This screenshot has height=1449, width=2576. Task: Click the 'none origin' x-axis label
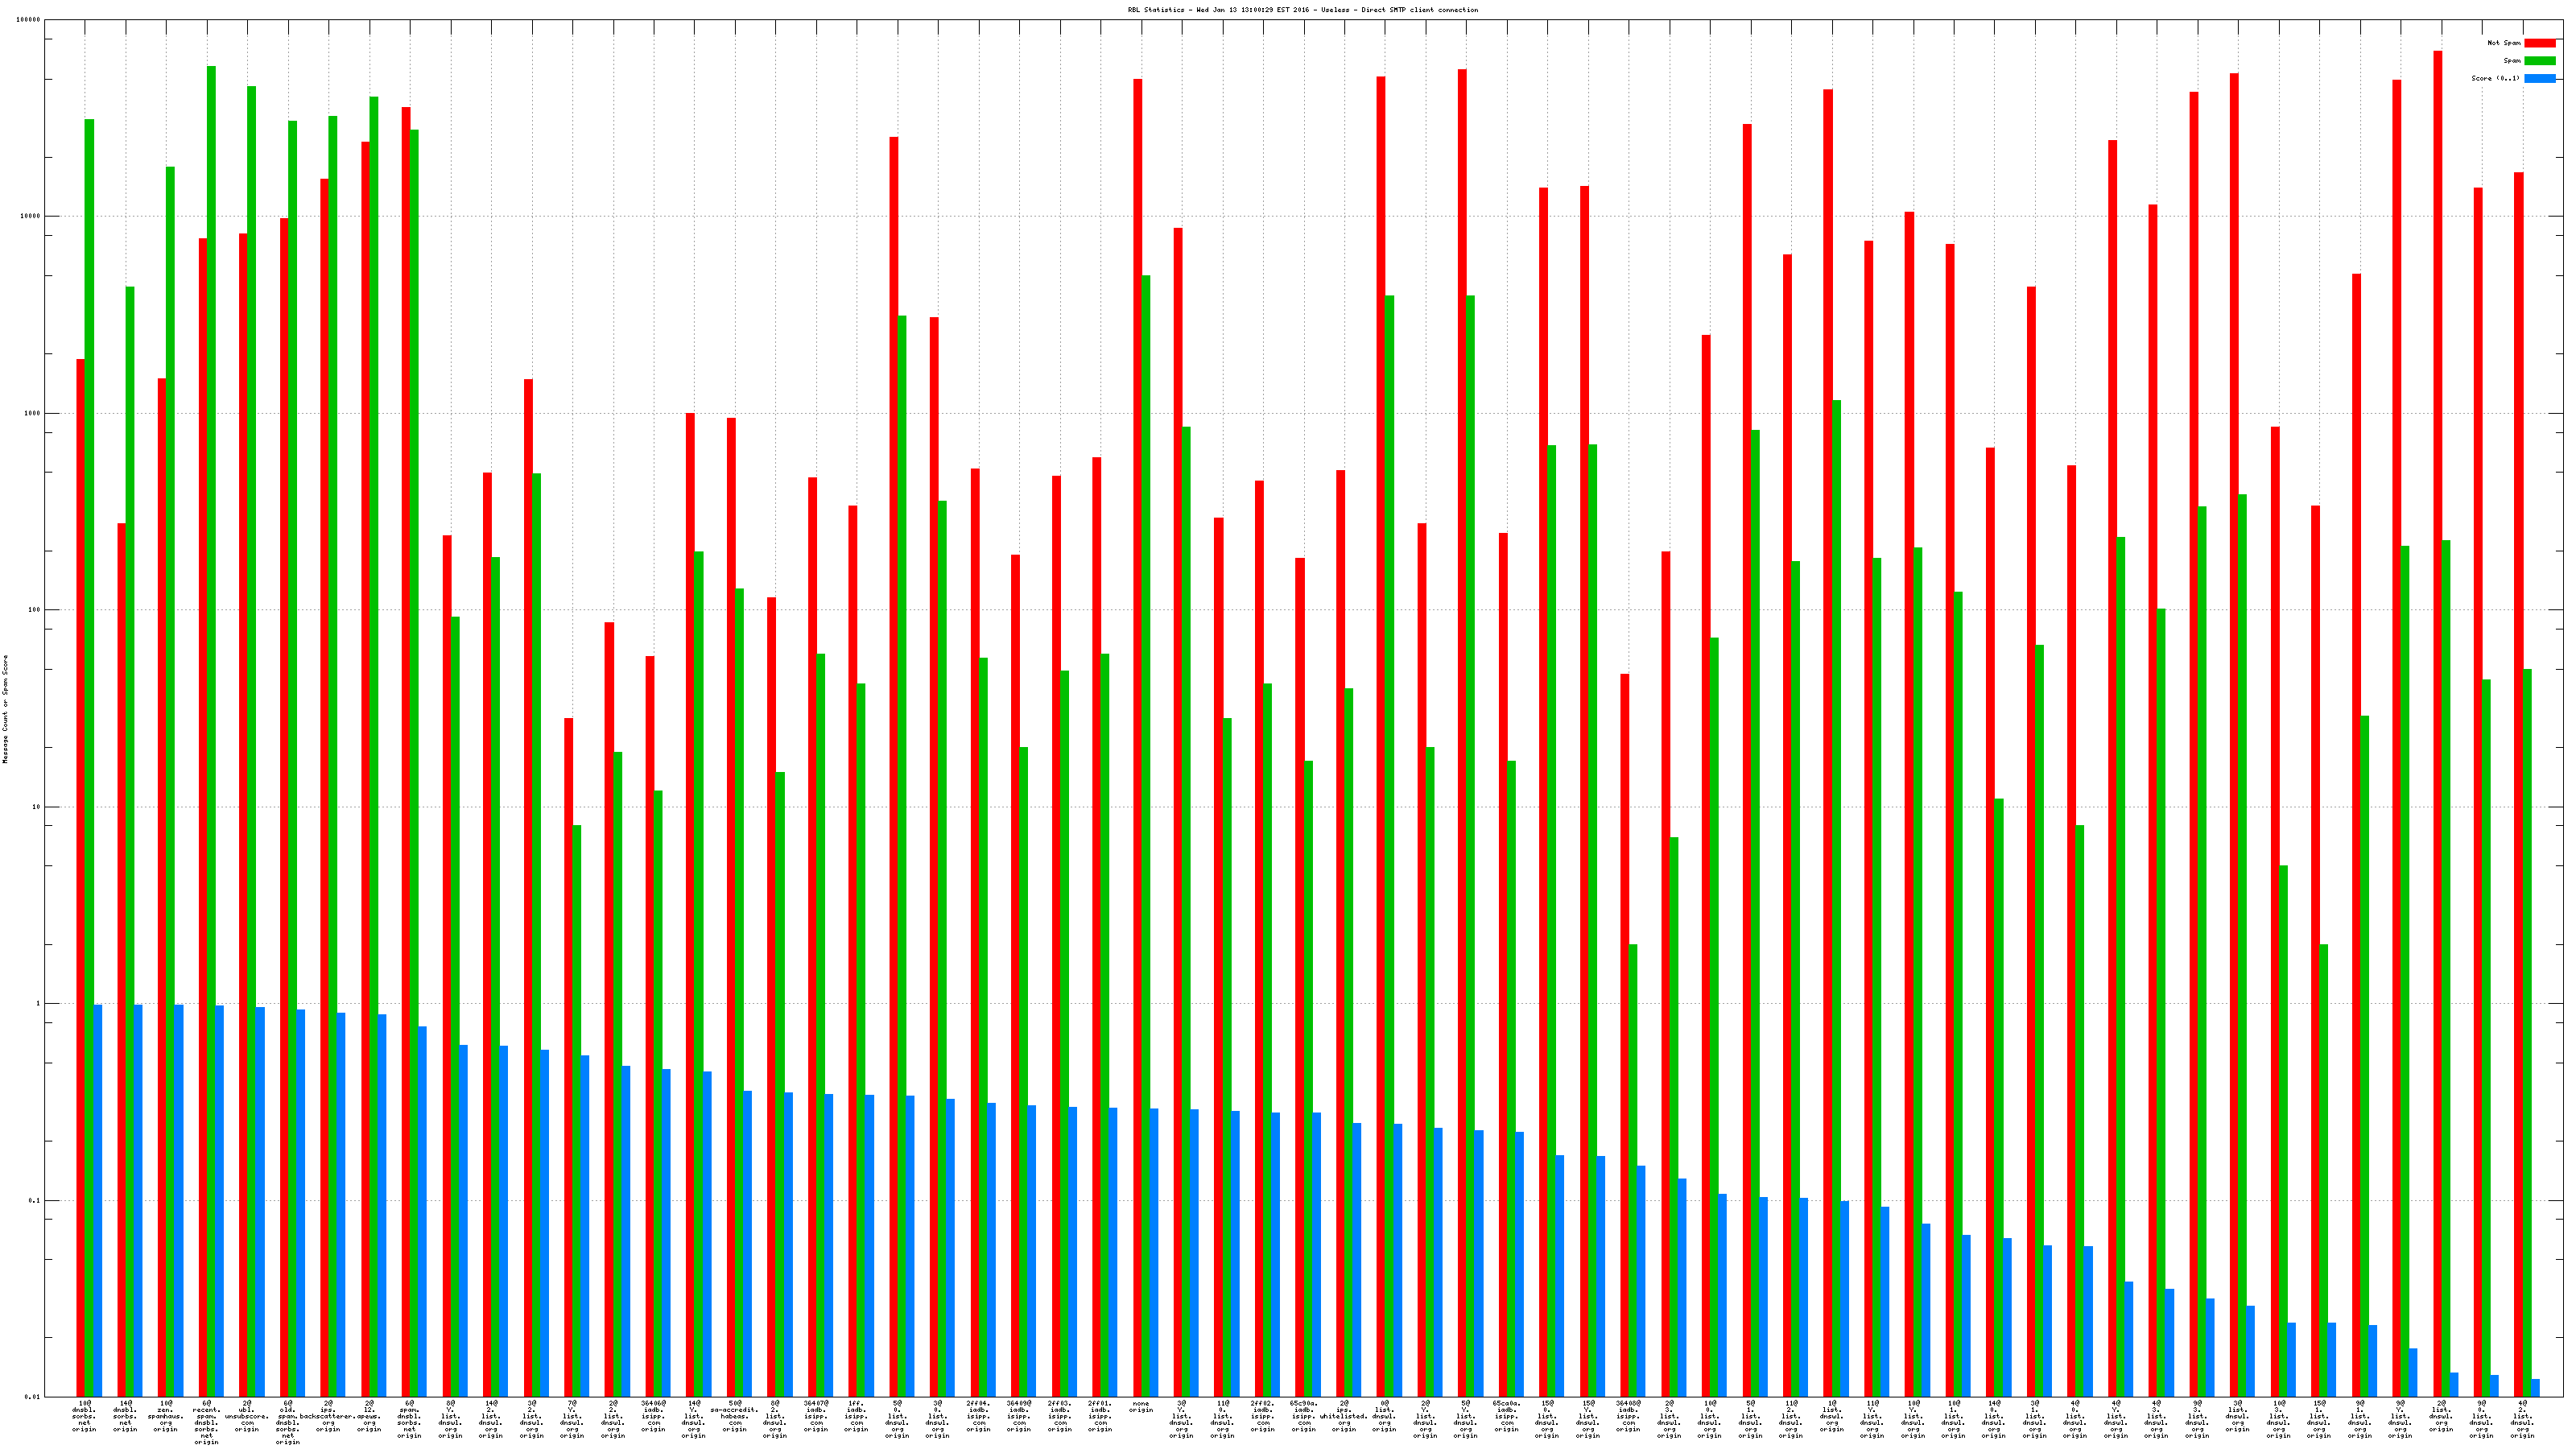[x=1141, y=1407]
